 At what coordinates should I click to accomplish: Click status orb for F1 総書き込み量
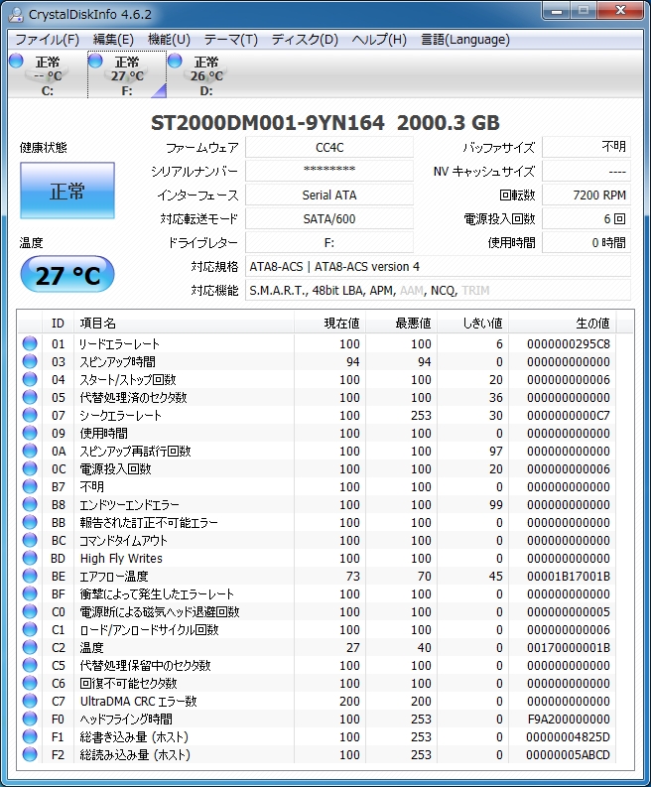click(30, 736)
